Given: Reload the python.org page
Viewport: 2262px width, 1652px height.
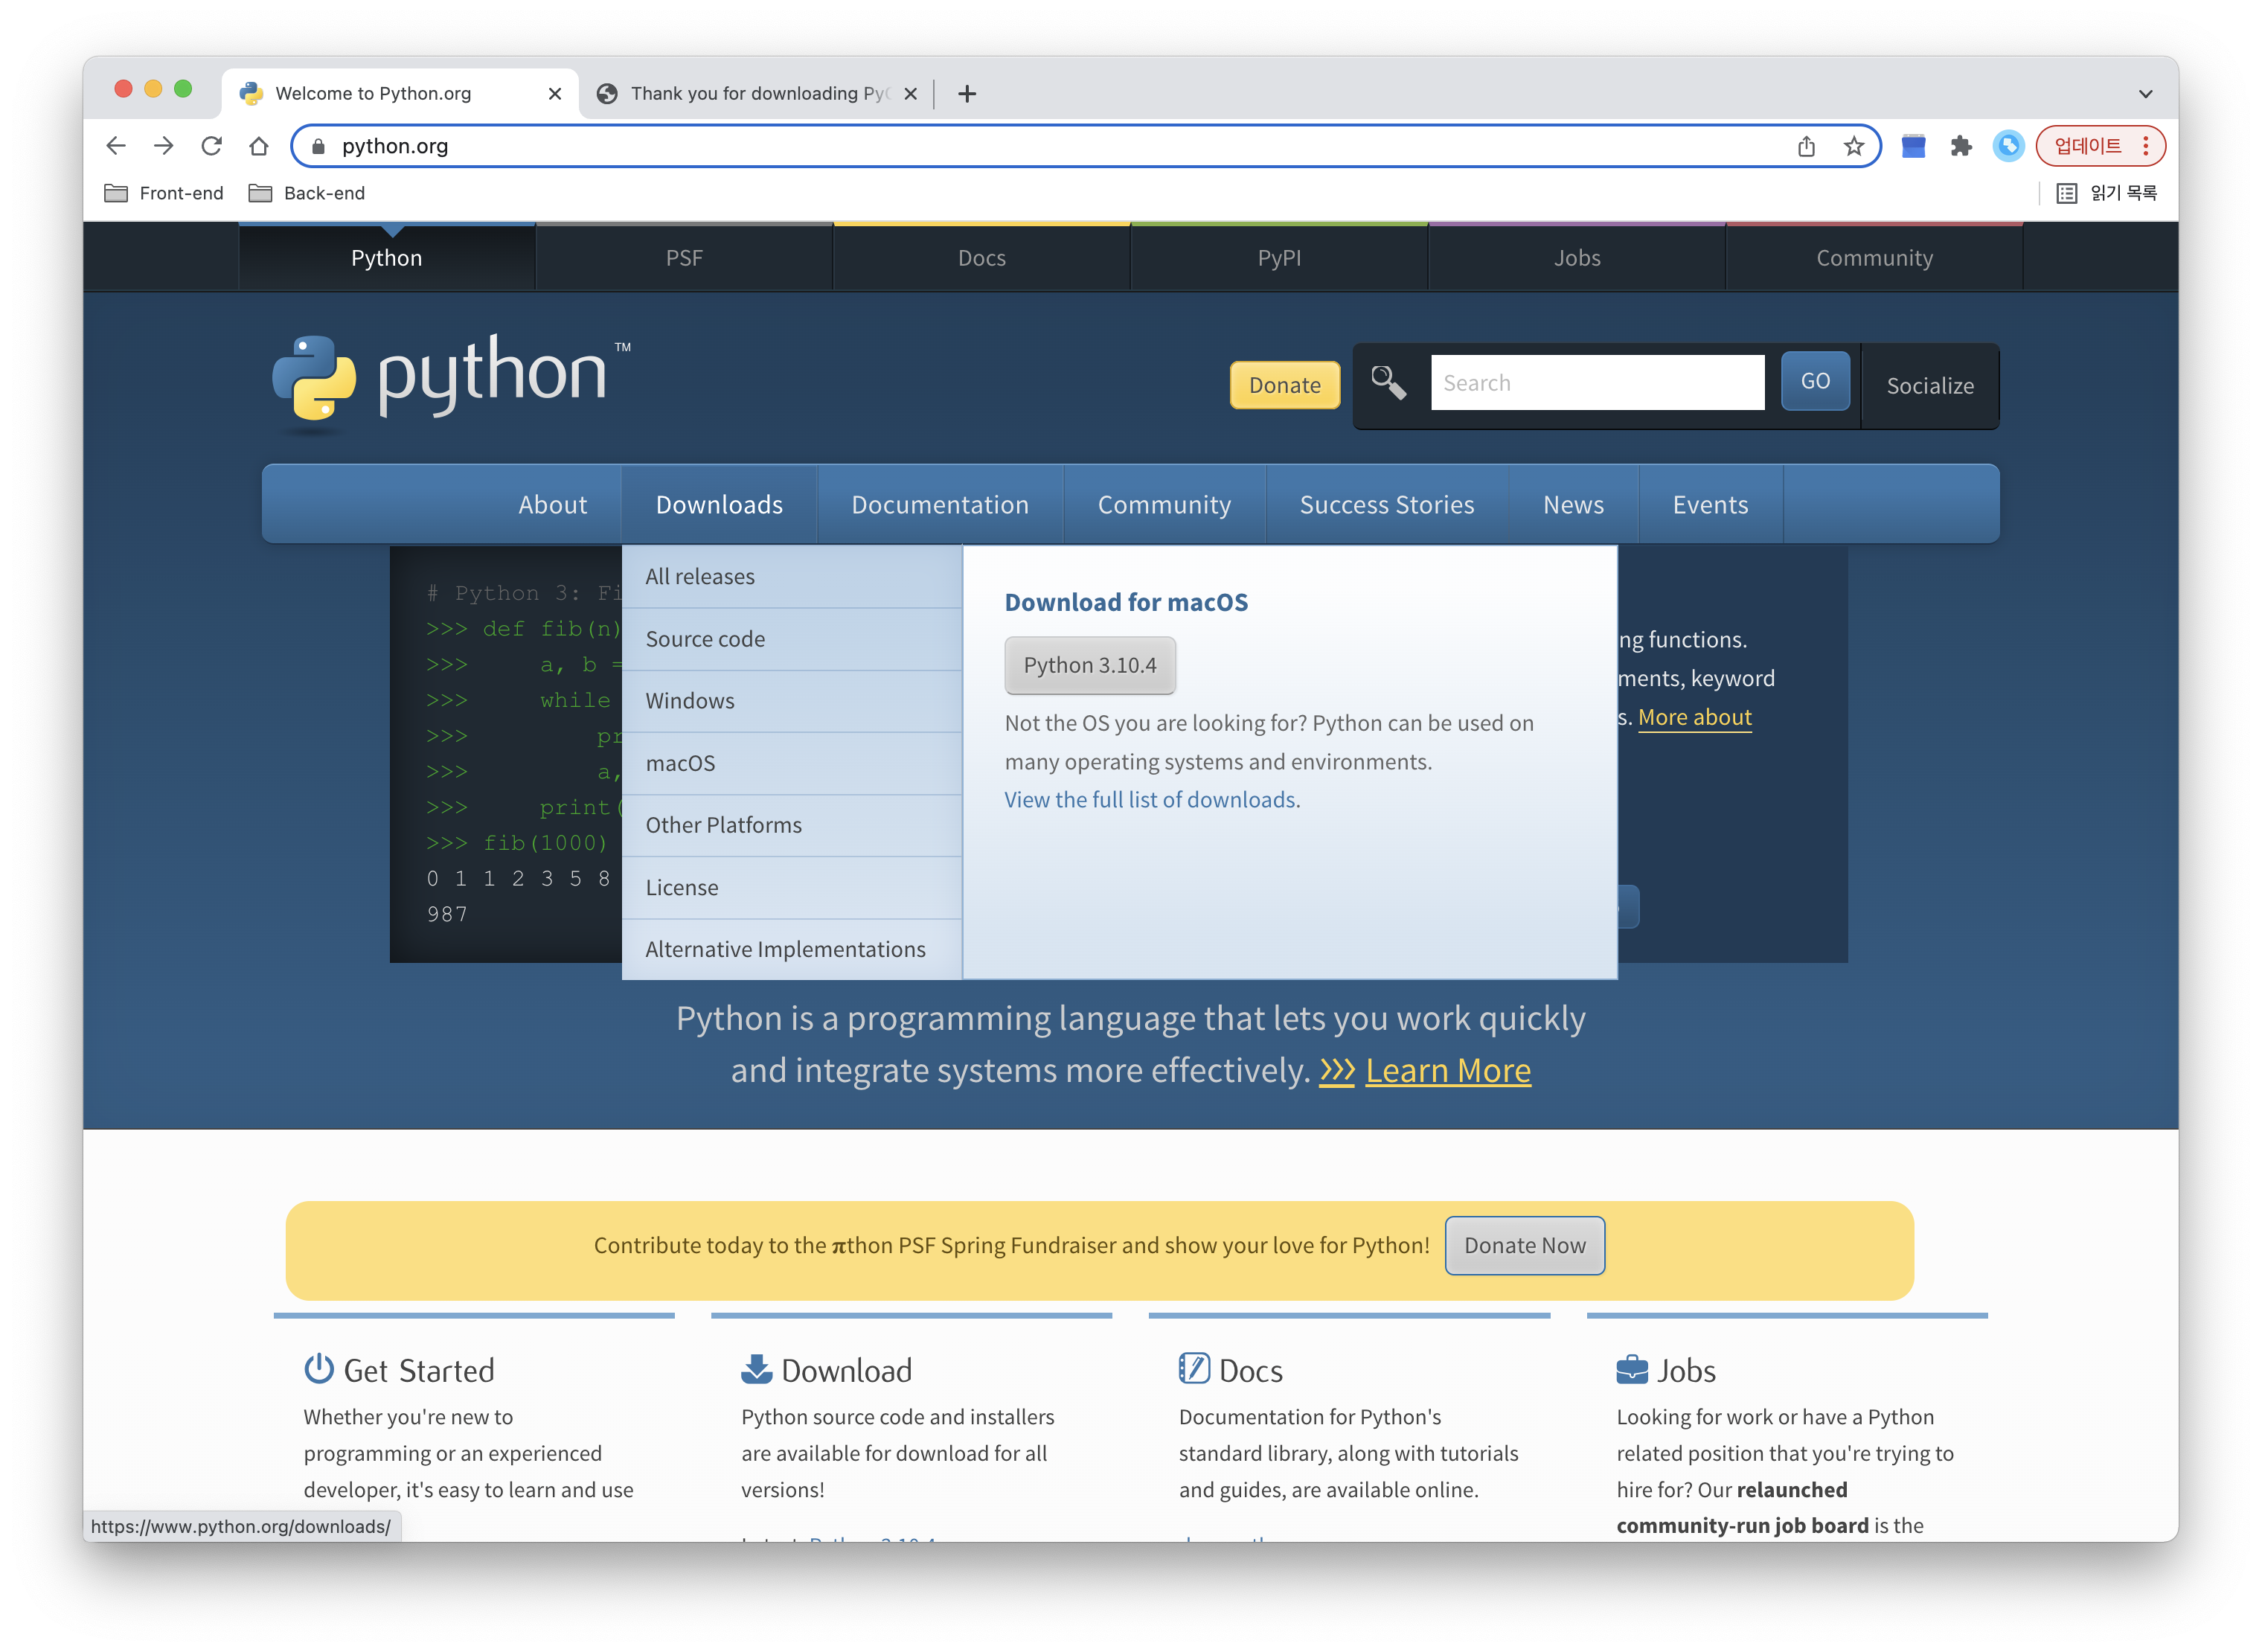Looking at the screenshot, I should click(211, 146).
